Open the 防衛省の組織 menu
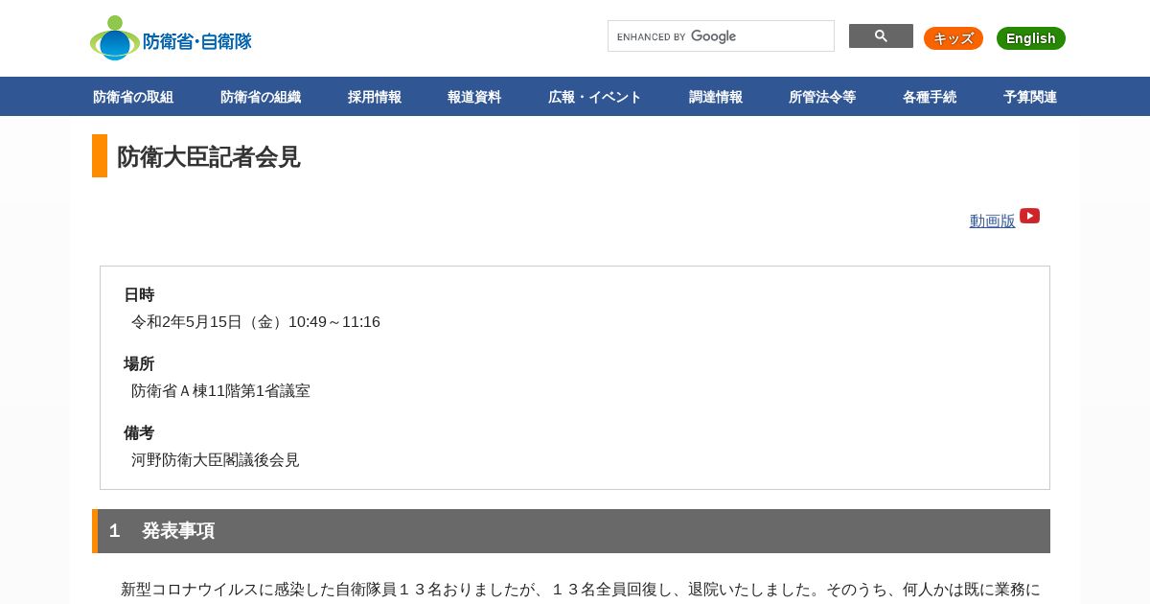Screen dimensions: 1150x604 (x=261, y=97)
